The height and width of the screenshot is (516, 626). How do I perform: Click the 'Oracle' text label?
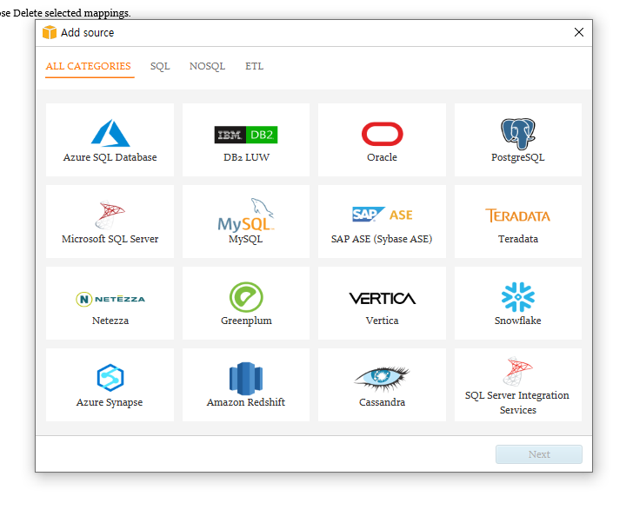382,157
